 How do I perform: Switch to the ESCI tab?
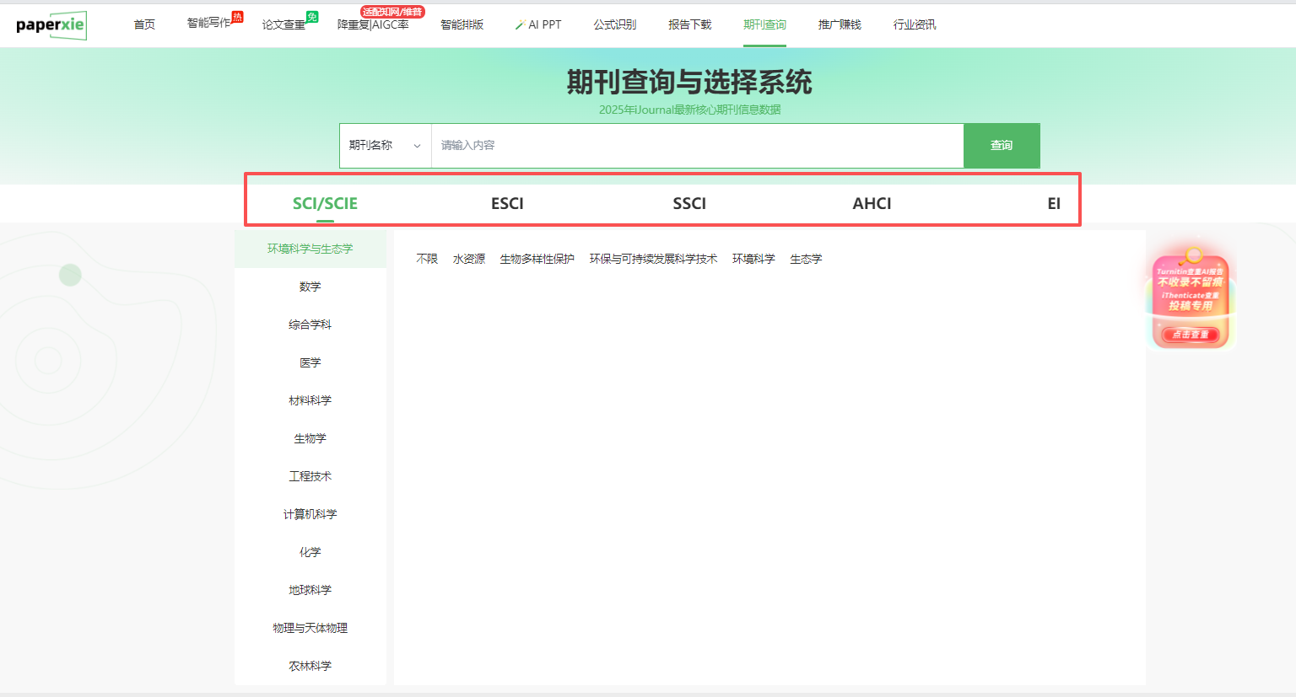pyautogui.click(x=507, y=203)
